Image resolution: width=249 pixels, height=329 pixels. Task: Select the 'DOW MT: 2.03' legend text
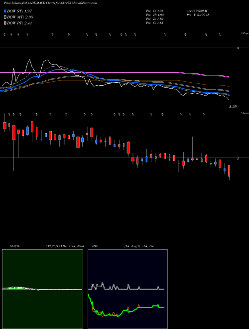[x=20, y=17]
